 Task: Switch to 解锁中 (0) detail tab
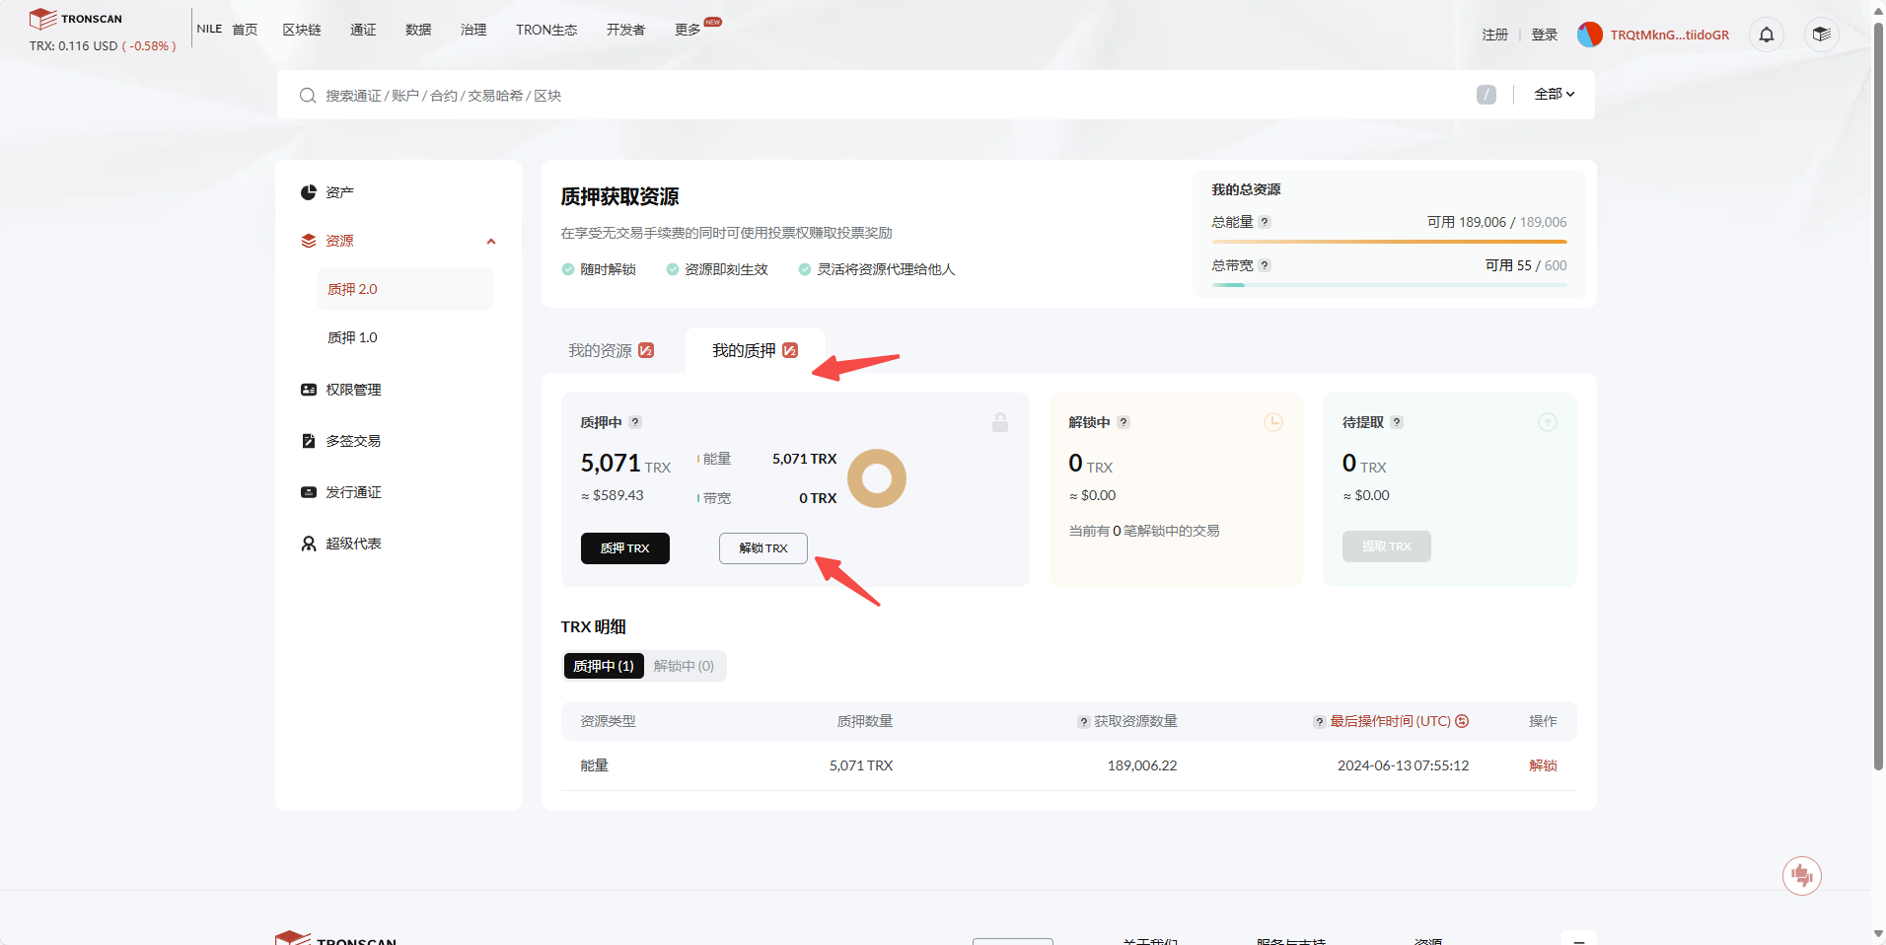pyautogui.click(x=684, y=666)
